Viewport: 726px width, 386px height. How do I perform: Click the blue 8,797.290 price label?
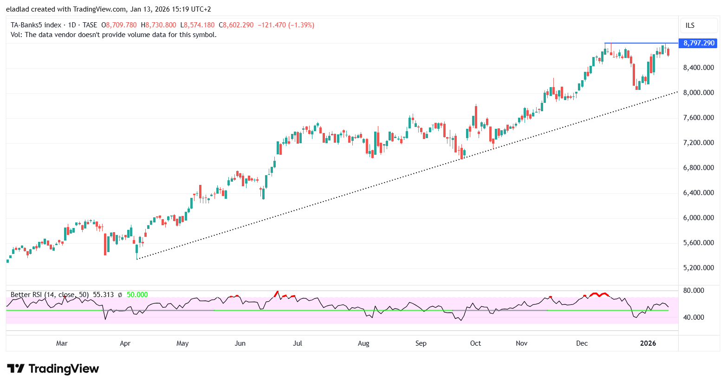coord(698,43)
